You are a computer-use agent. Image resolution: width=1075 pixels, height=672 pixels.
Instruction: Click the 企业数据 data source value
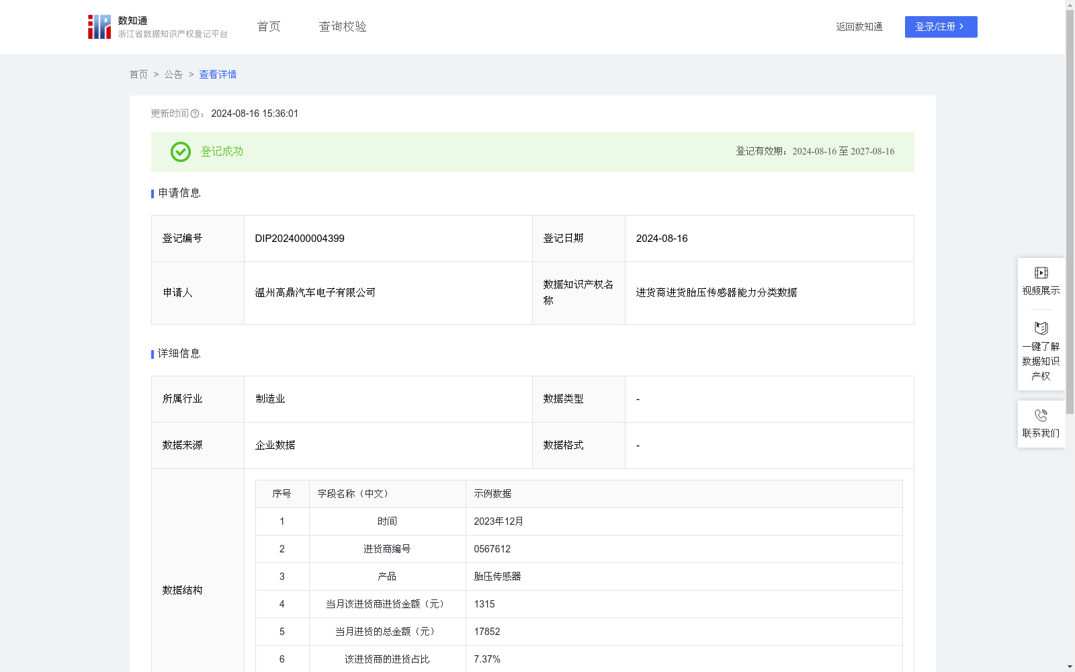pos(275,446)
